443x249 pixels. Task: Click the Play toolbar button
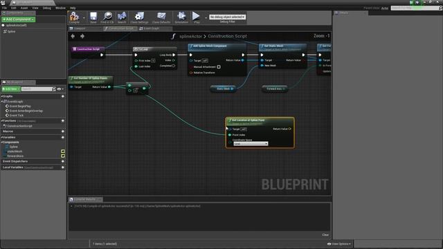click(x=197, y=17)
